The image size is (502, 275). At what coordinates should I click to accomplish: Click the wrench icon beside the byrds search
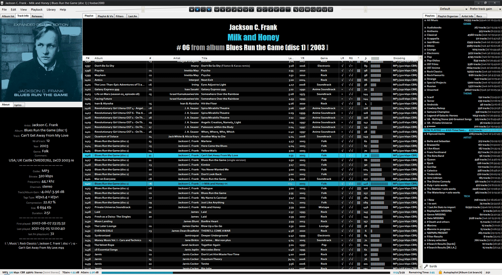click(x=426, y=266)
